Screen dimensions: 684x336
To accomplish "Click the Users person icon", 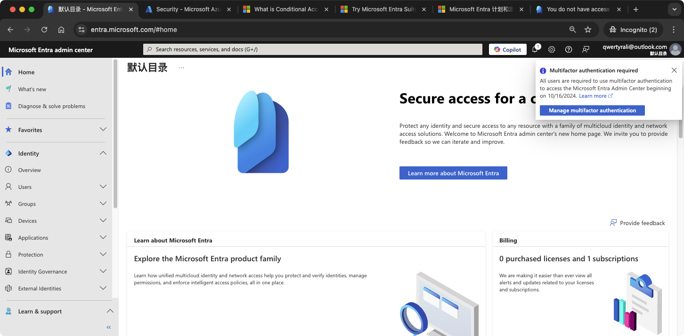I will 8,187.
